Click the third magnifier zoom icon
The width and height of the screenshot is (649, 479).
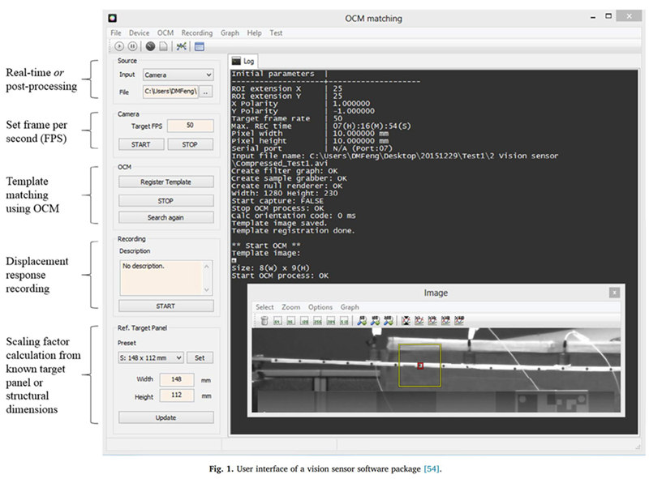389,321
